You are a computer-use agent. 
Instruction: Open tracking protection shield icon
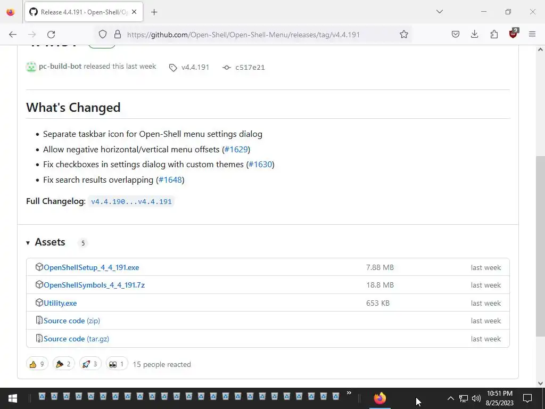[103, 34]
